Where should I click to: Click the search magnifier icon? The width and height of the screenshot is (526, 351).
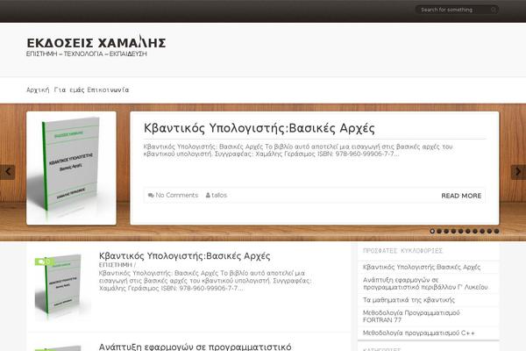tap(493, 10)
